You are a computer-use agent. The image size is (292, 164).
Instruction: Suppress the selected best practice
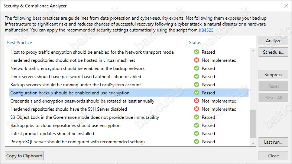[273, 75]
